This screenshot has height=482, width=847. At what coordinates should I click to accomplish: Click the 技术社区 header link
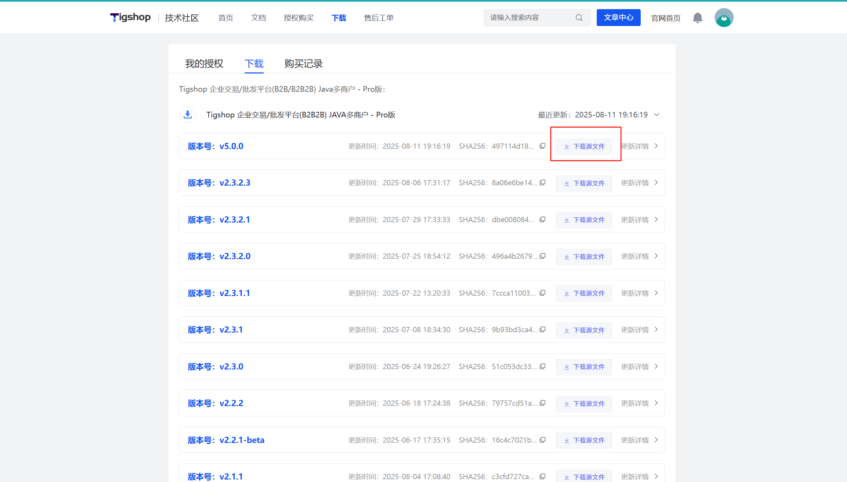tap(182, 18)
